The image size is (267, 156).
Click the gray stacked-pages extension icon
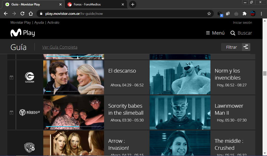pyautogui.click(x=228, y=14)
